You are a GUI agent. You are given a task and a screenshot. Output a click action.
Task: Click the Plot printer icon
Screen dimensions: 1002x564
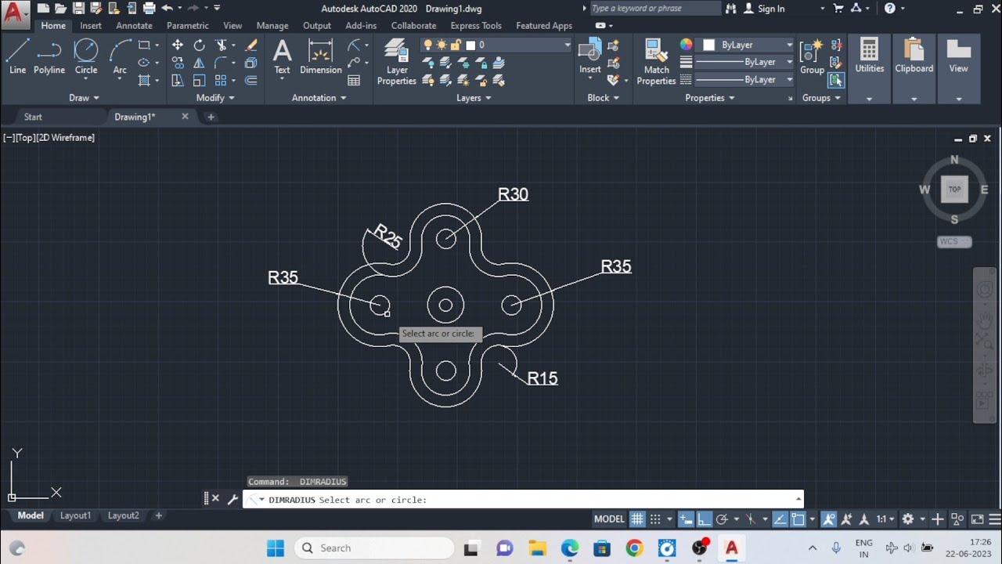pyautogui.click(x=149, y=9)
